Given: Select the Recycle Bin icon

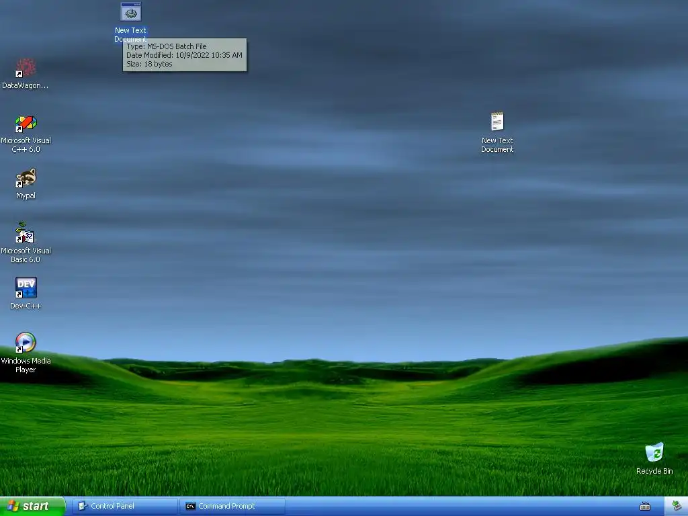Looking at the screenshot, I should (x=654, y=452).
